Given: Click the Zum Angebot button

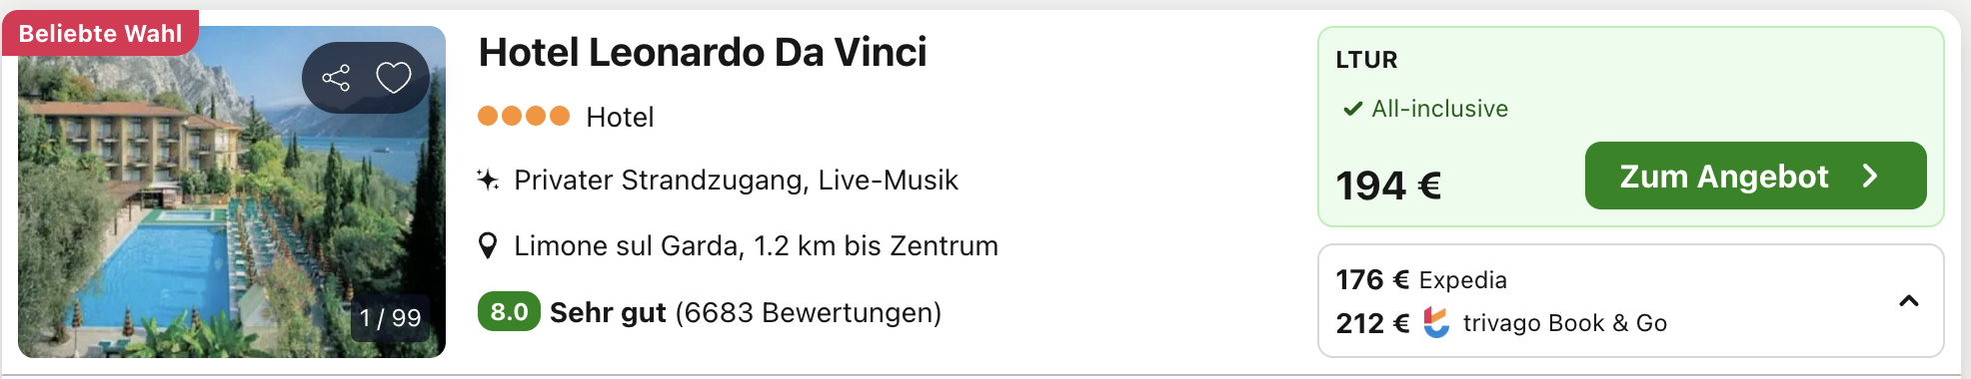Looking at the screenshot, I should 1755,176.
